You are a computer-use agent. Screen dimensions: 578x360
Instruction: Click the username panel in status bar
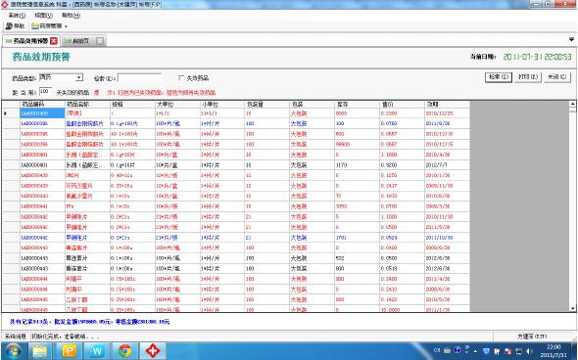(532, 337)
